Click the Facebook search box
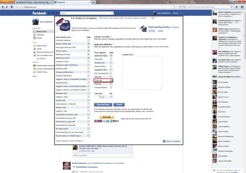The image size is (246, 173). tap(87, 13)
